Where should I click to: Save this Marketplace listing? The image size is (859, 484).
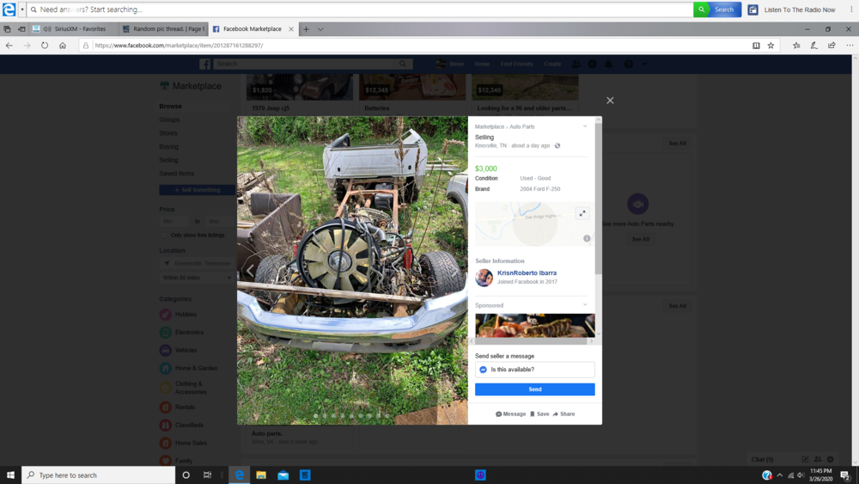[539, 414]
